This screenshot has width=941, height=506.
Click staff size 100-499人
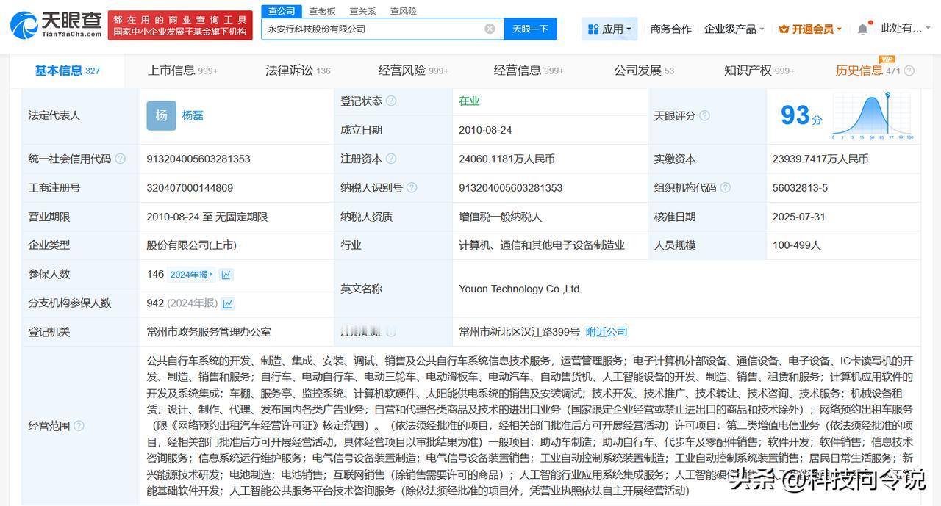point(796,245)
